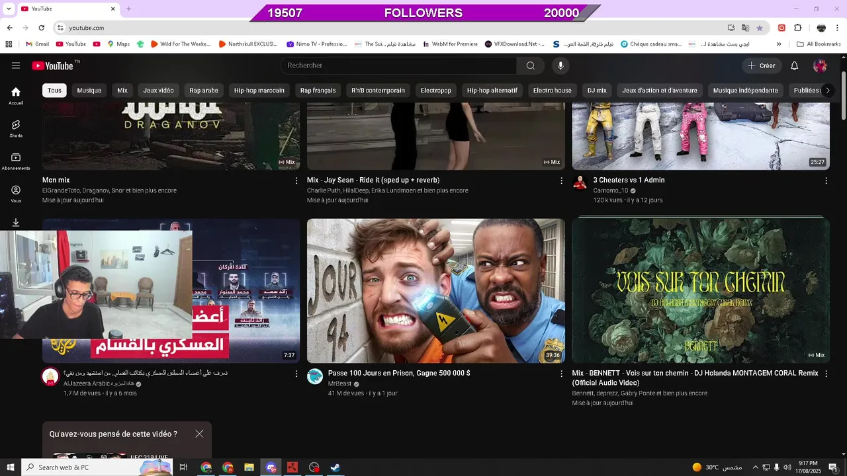
Task: Click the Rechercher search field
Action: 398,65
